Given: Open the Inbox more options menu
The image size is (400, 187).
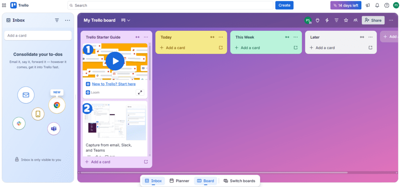Looking at the screenshot, I should click(68, 20).
